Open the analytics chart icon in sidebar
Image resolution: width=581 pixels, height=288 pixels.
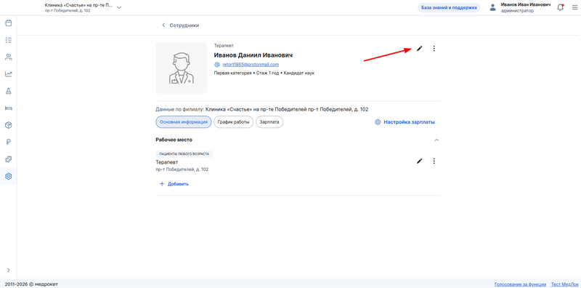8,74
